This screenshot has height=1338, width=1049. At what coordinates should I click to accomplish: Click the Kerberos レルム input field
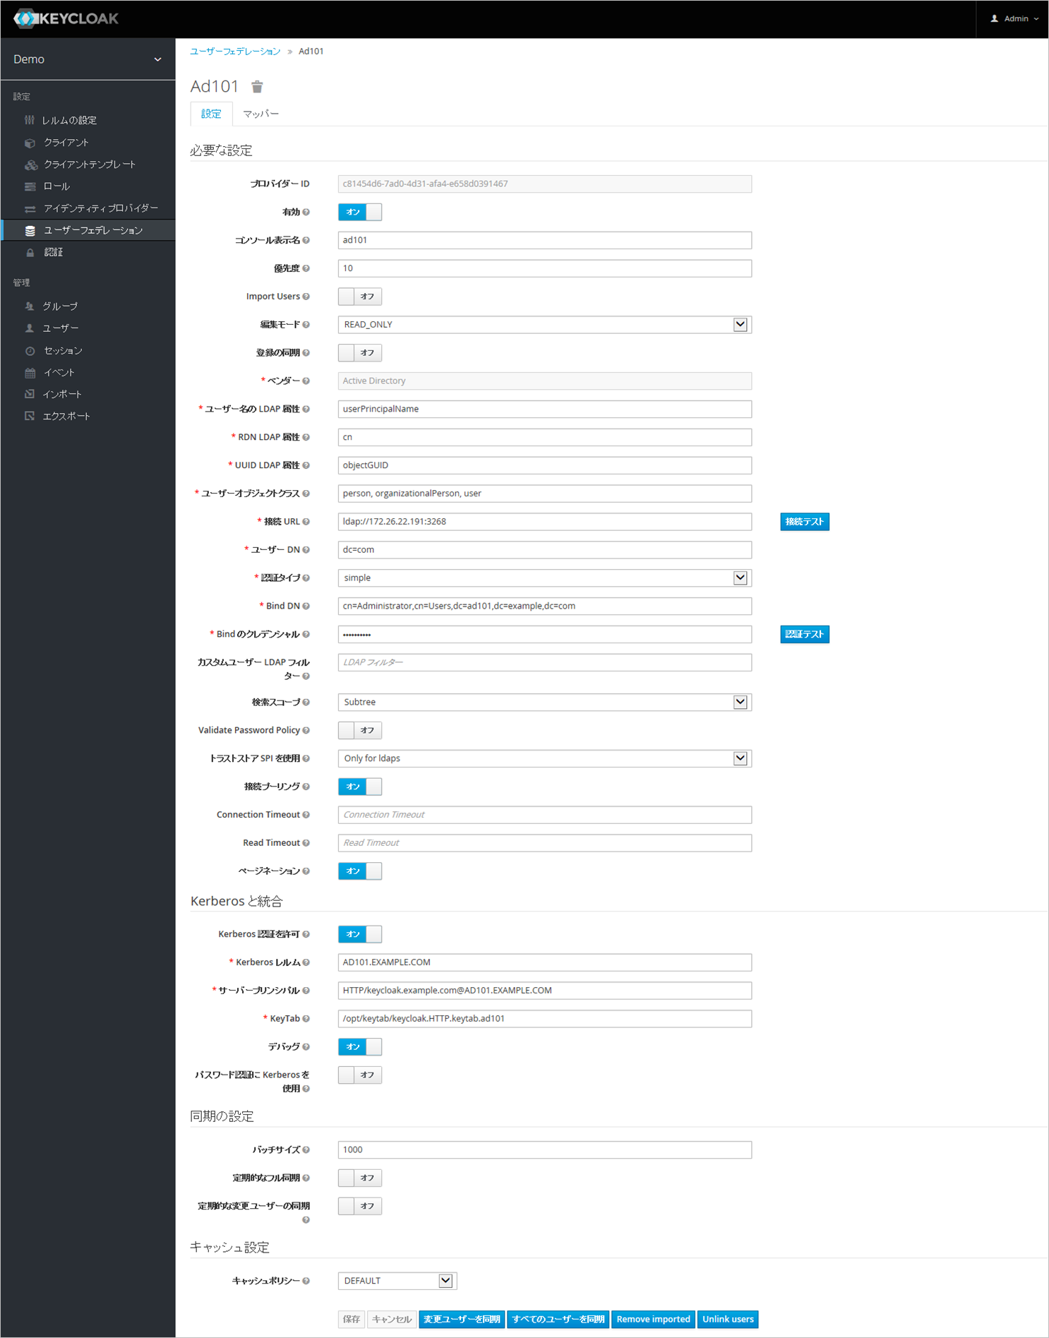point(544,962)
